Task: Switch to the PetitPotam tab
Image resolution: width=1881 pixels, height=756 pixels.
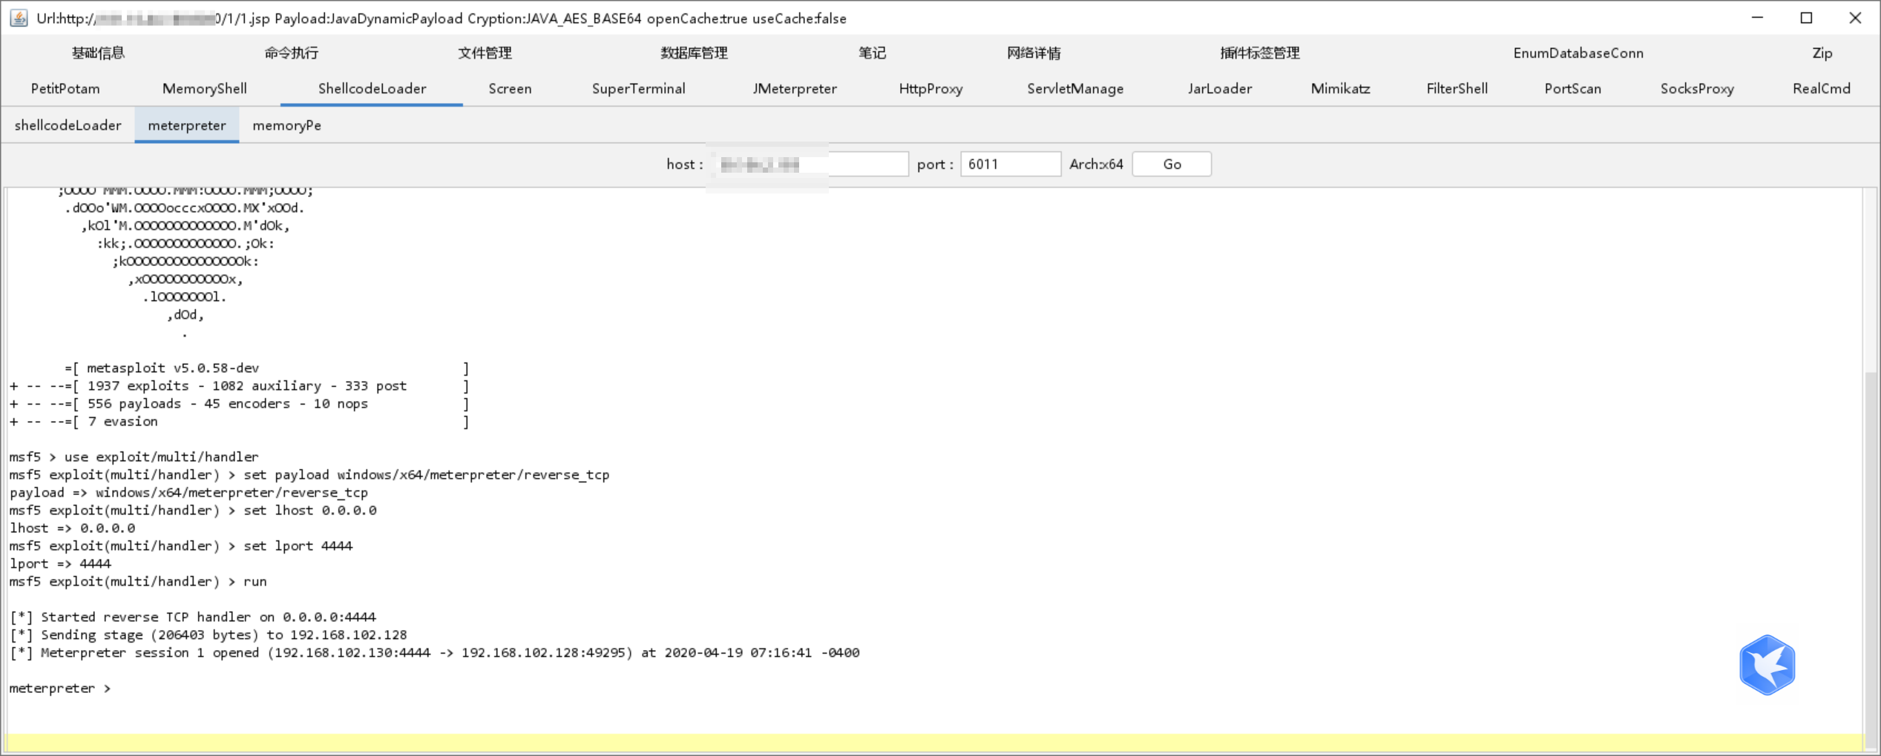Action: tap(65, 88)
